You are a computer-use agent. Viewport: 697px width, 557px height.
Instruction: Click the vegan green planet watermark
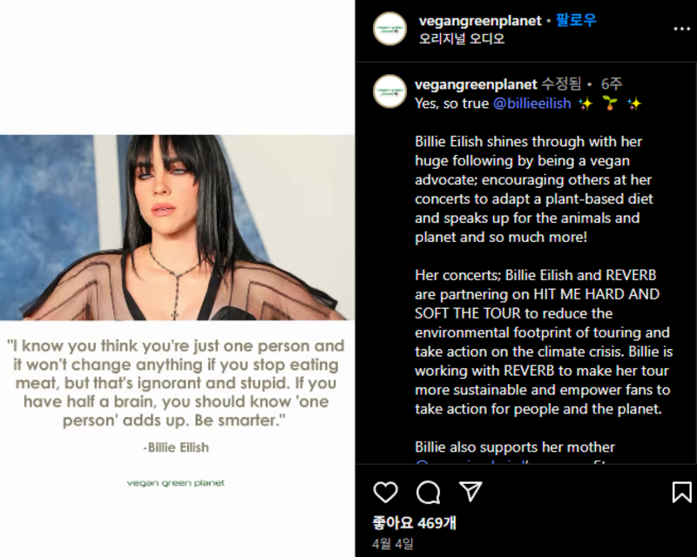(176, 483)
